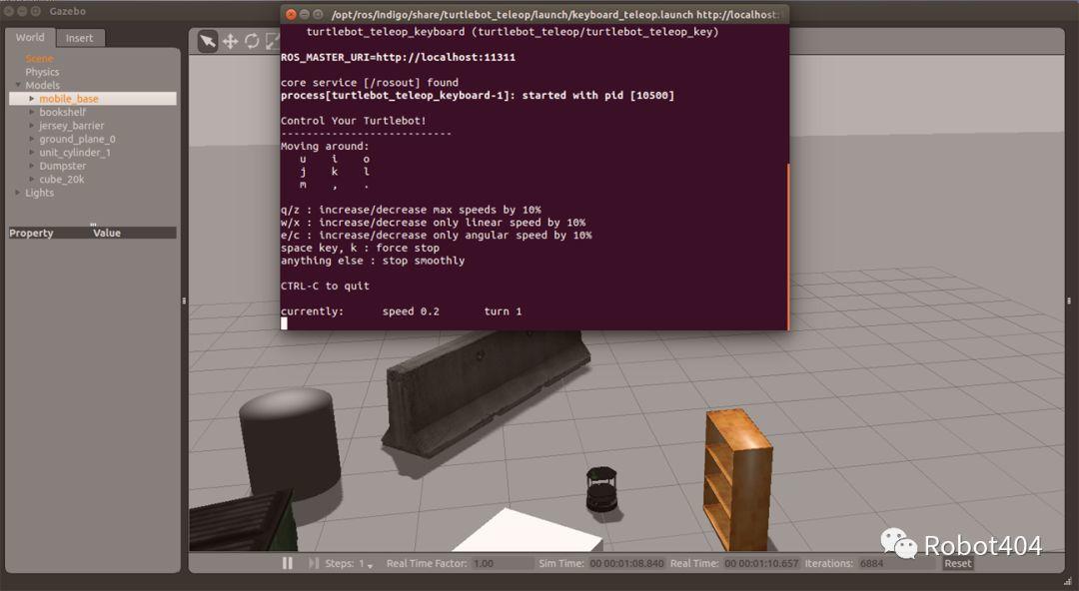Screen dimensions: 1079x591
Task: Minimize the keyboard_teleop terminal window
Action: (304, 14)
